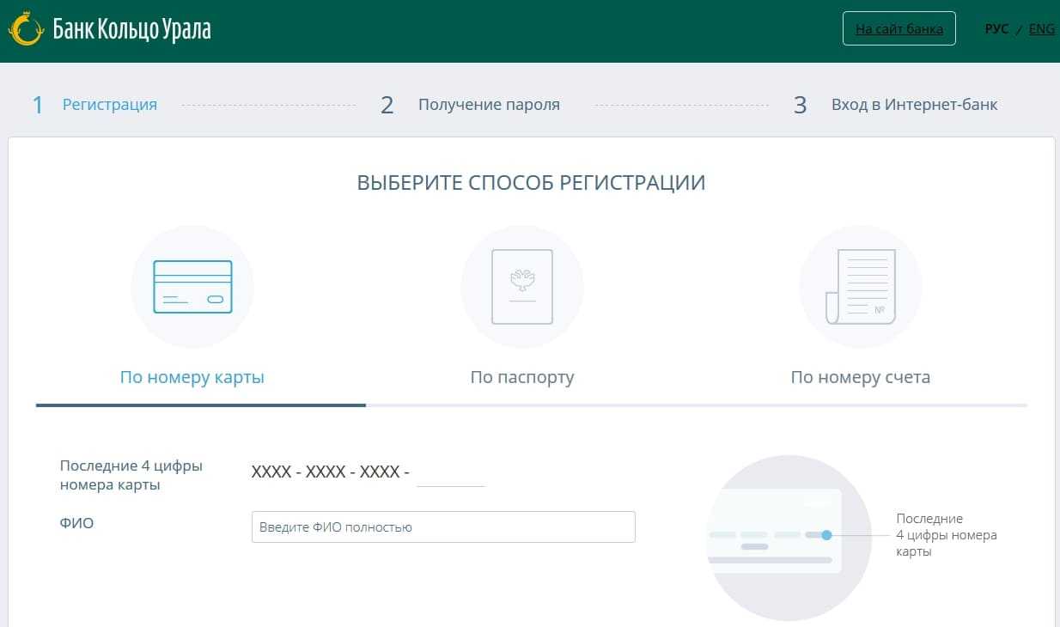Screen dimensions: 1060x627
Task: Switch language to РУС
Action: click(996, 28)
